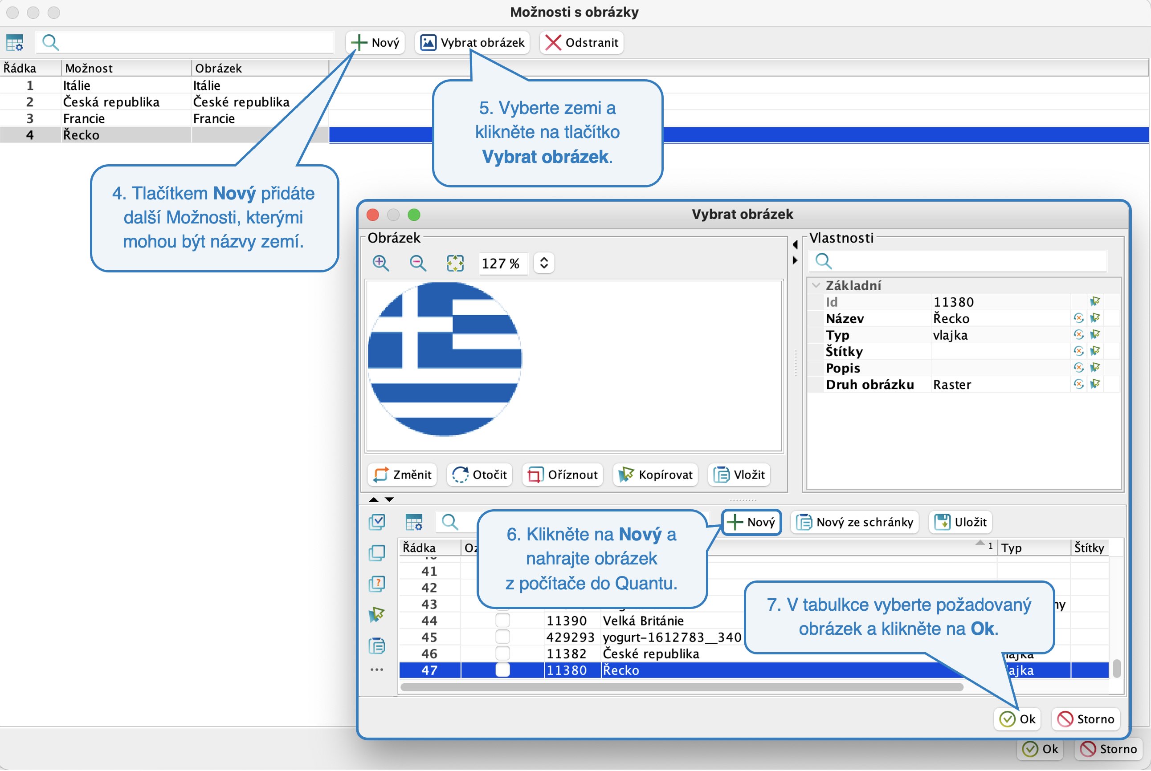Image resolution: width=1151 pixels, height=771 pixels.
Task: Tick the checkbox for yogurt-1612783__340 row
Action: pyautogui.click(x=503, y=637)
